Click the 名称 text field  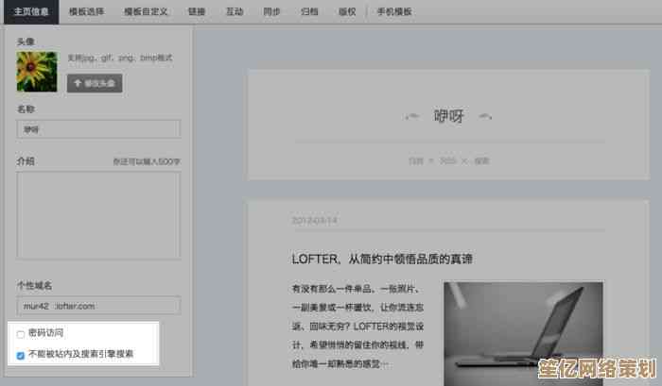point(98,129)
